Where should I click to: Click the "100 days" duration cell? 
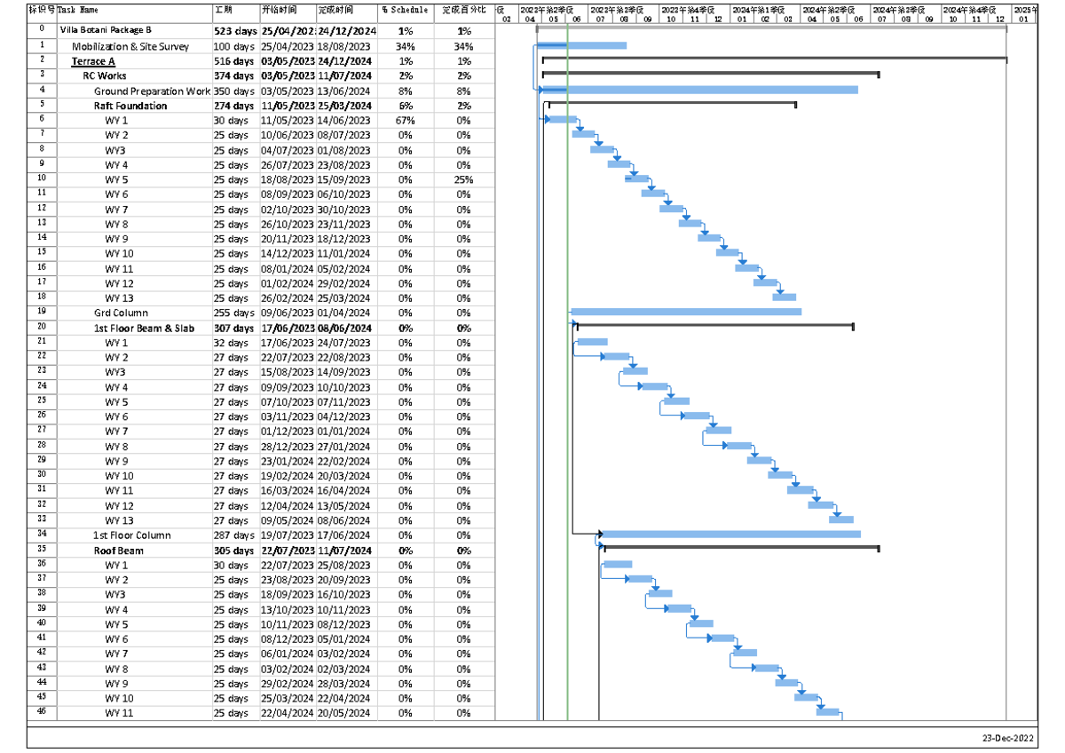pyautogui.click(x=233, y=46)
